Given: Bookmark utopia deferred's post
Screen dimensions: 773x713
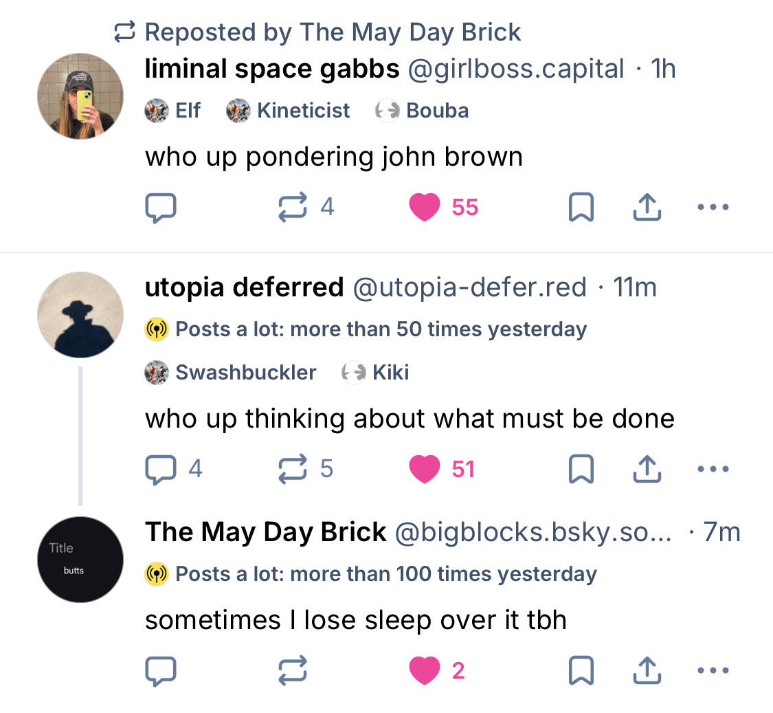Looking at the screenshot, I should (x=581, y=469).
